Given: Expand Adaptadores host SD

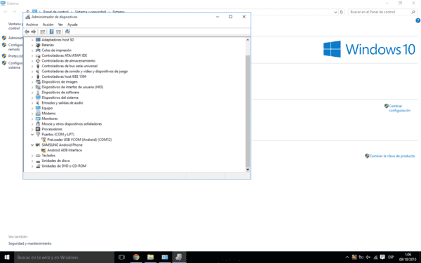Looking at the screenshot, I should (32, 40).
